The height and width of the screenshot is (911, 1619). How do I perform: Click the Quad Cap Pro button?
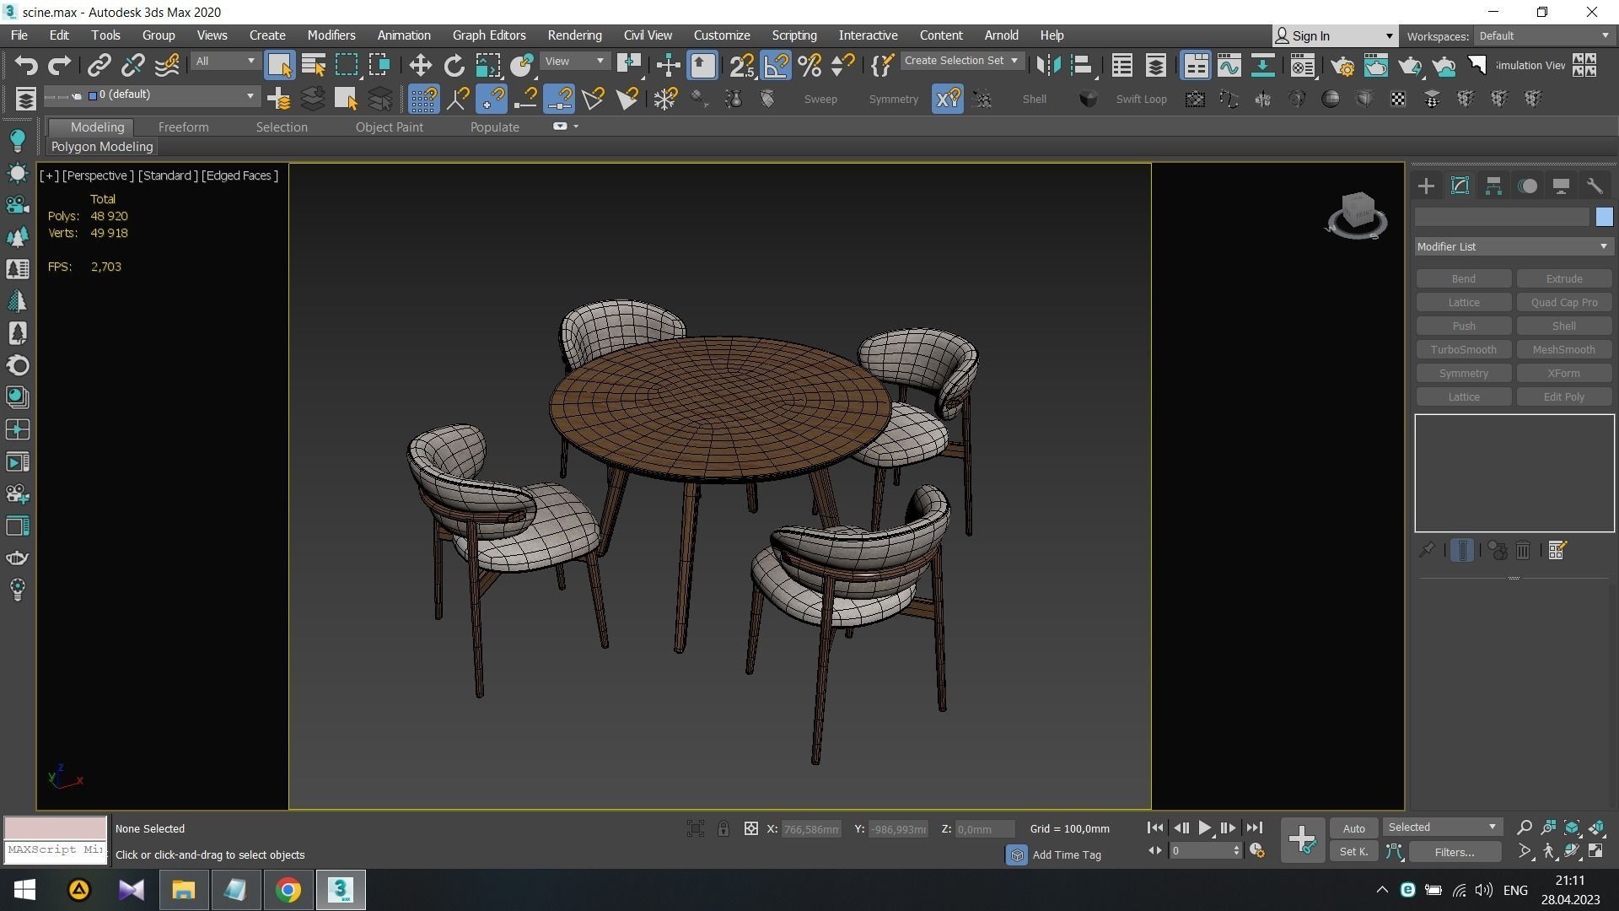(x=1563, y=303)
